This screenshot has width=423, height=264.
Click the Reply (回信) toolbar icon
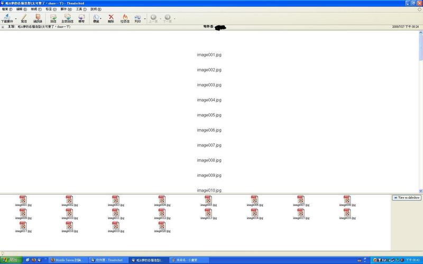tap(53, 17)
